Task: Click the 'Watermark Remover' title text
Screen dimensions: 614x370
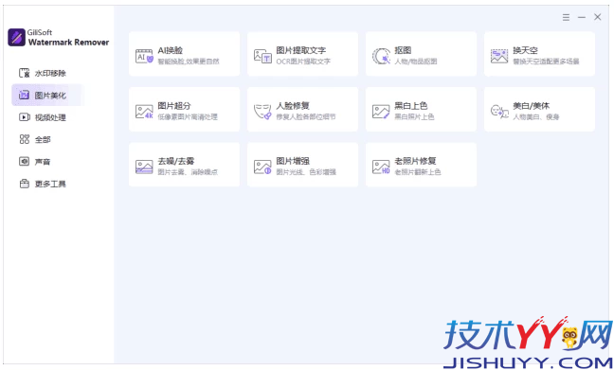Action: click(x=68, y=43)
